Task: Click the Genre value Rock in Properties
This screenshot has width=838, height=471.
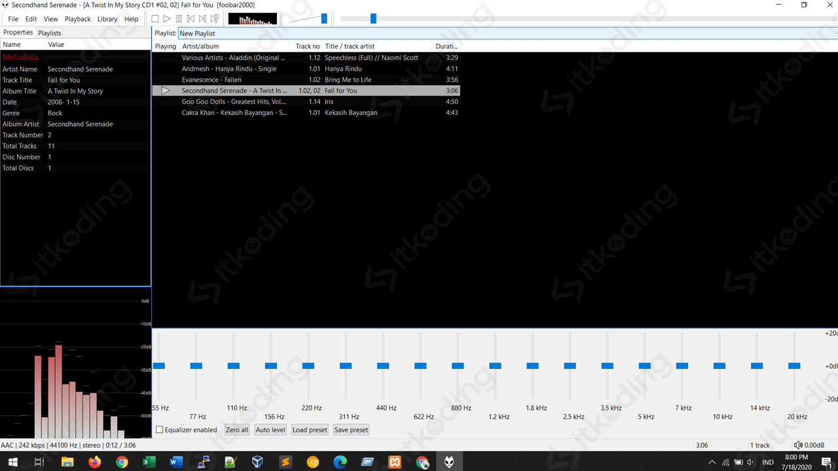Action: [55, 113]
